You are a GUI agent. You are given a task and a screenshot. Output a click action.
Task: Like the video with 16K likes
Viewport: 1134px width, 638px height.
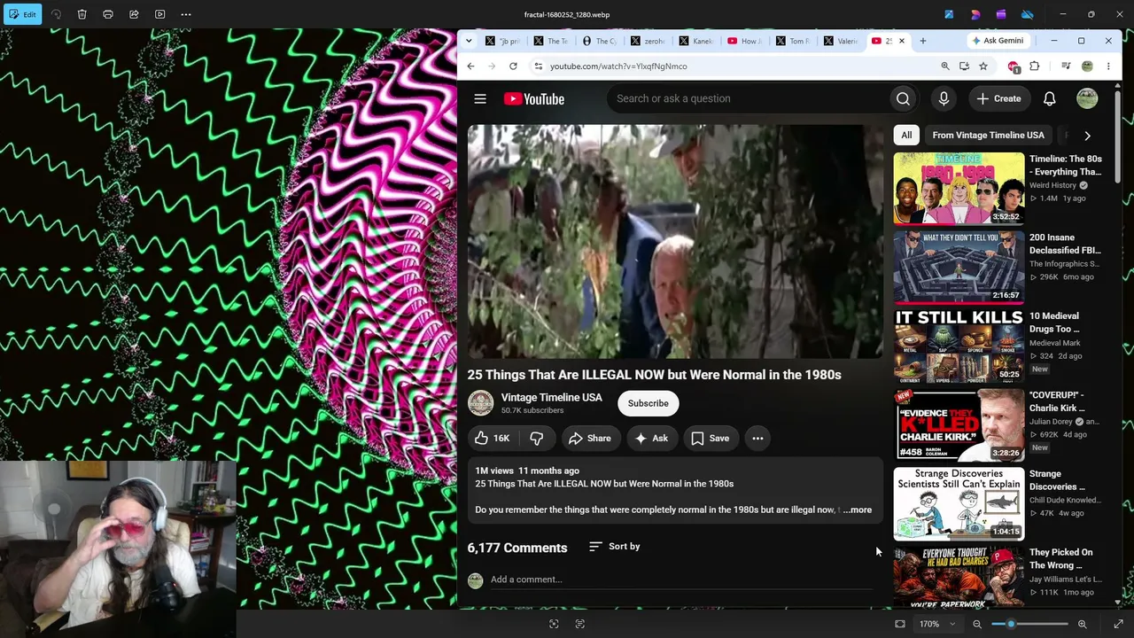coord(493,439)
